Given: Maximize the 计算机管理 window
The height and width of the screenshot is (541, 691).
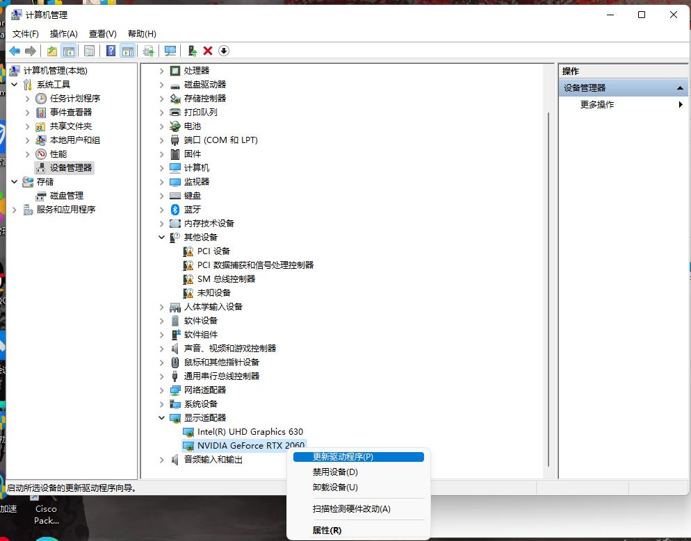Looking at the screenshot, I should coord(642,15).
